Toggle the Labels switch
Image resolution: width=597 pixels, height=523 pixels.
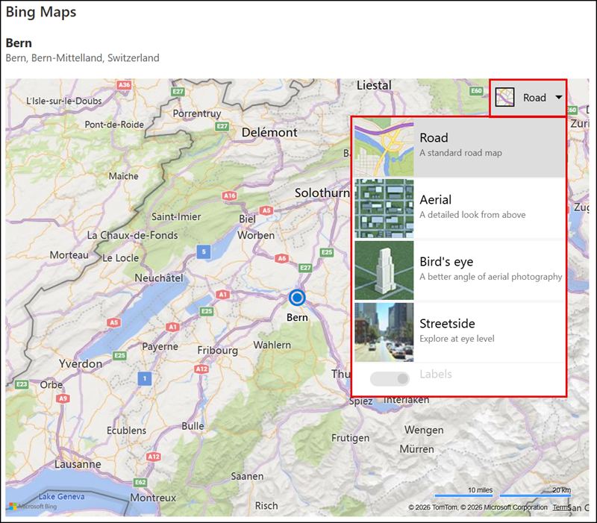(390, 379)
